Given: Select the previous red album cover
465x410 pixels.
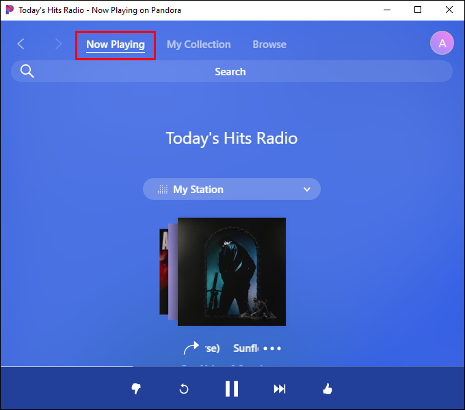Looking at the screenshot, I should point(163,272).
